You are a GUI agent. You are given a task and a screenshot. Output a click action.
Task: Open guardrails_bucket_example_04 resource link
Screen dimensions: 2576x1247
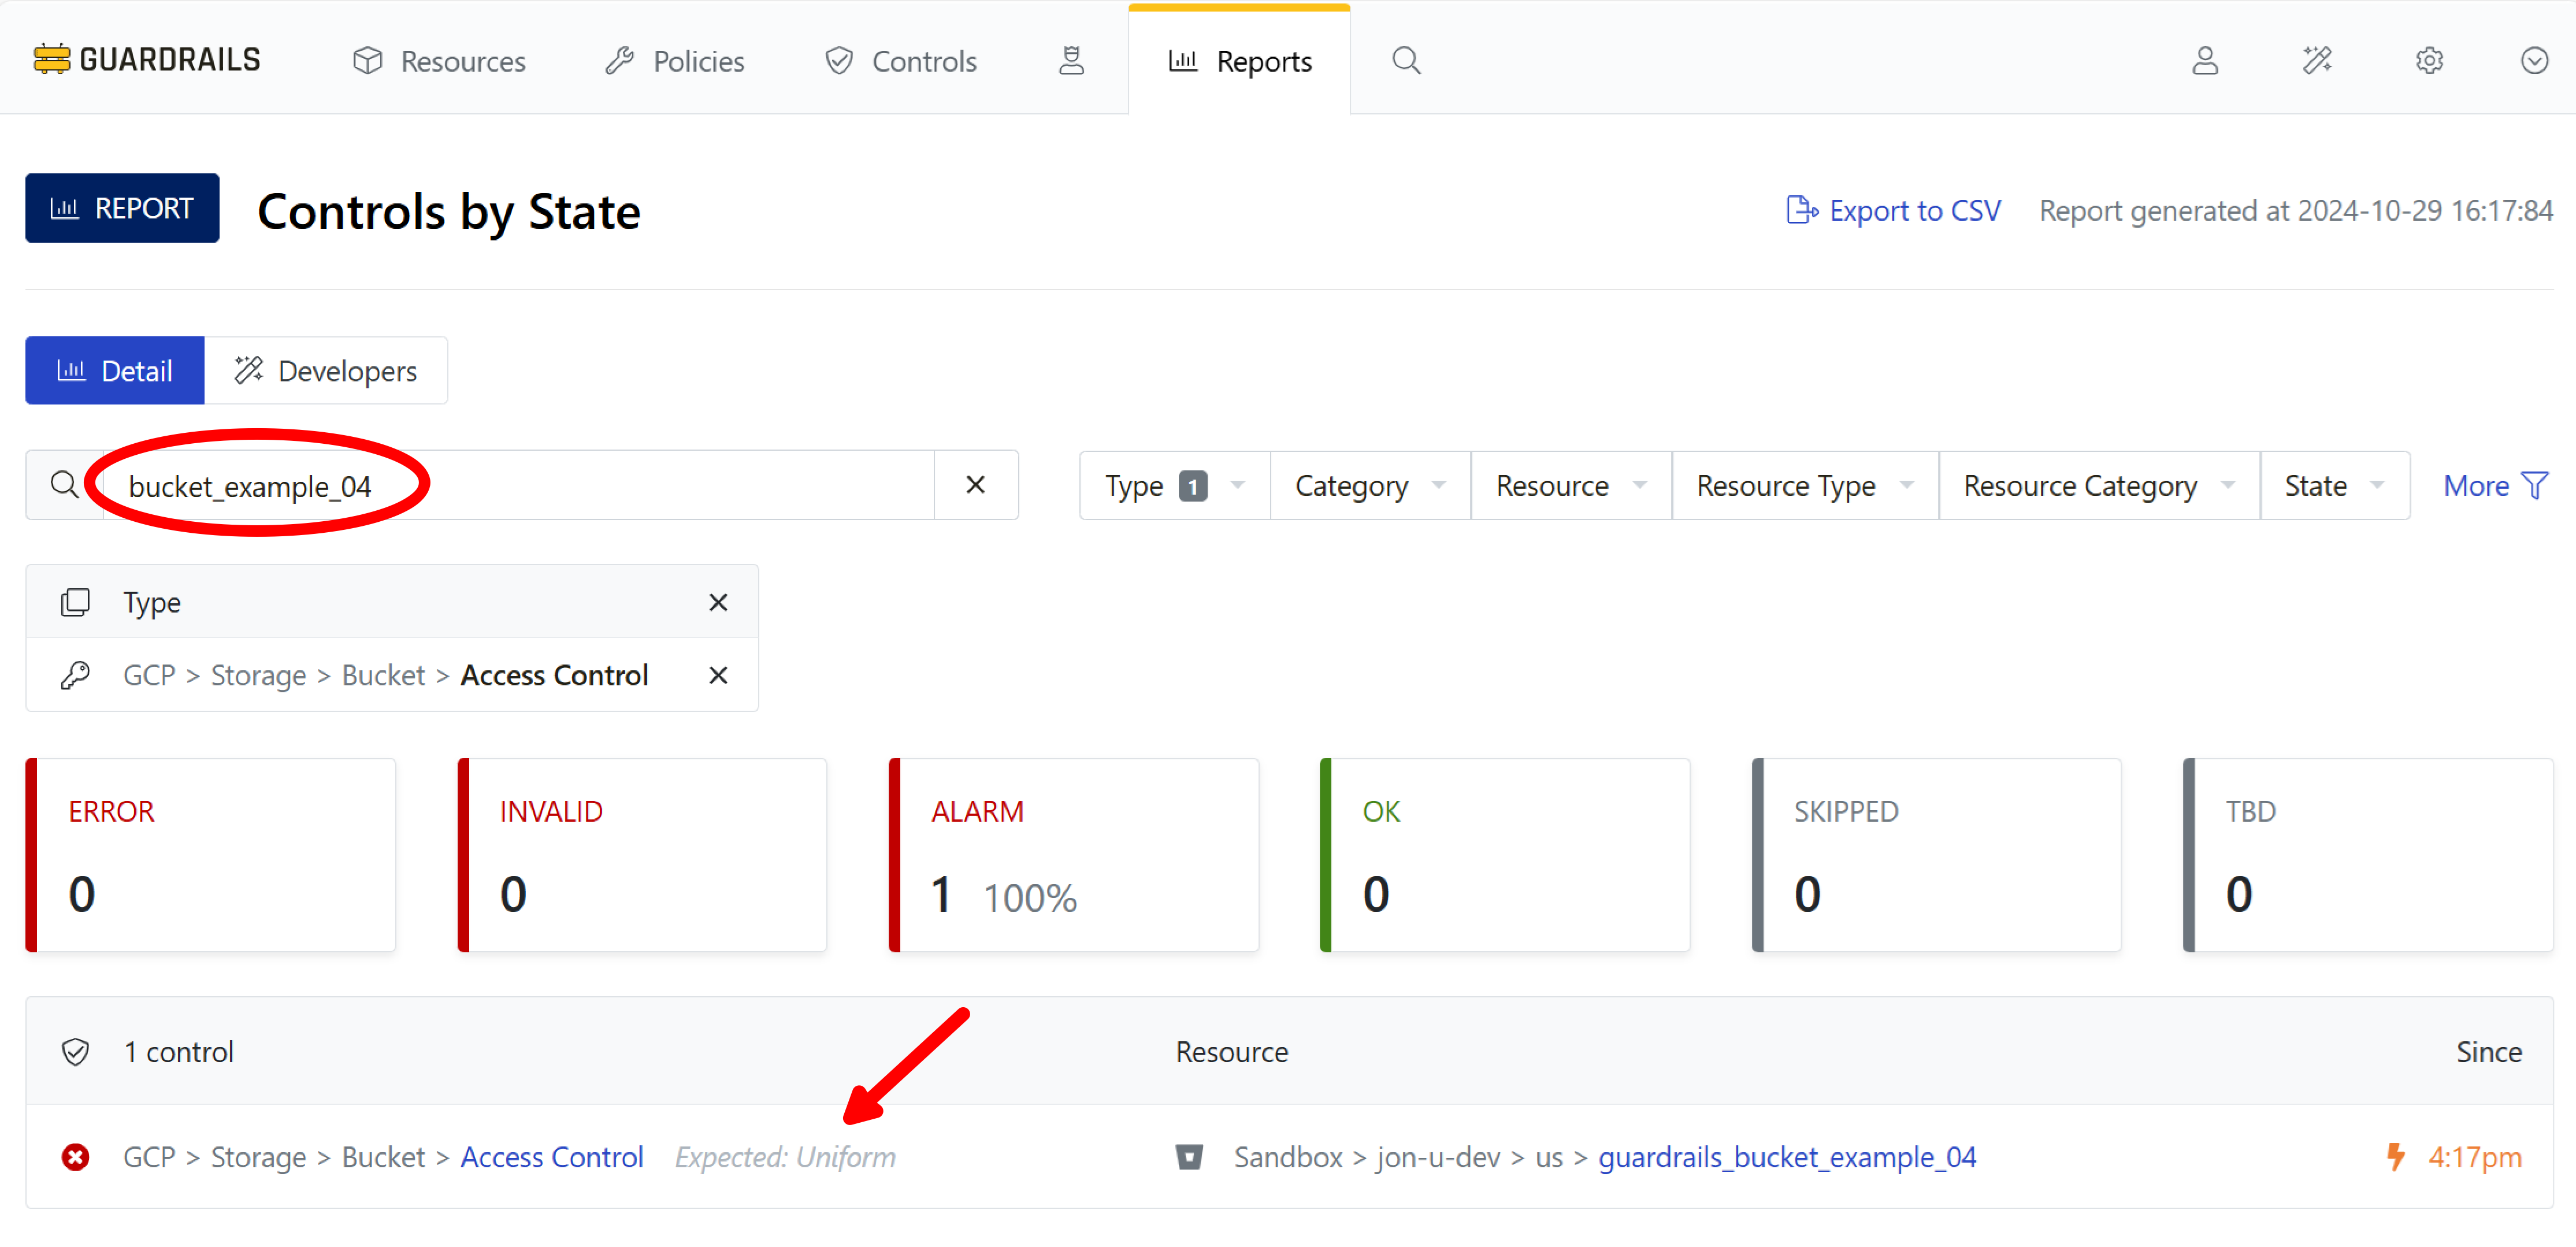pyautogui.click(x=1786, y=1157)
